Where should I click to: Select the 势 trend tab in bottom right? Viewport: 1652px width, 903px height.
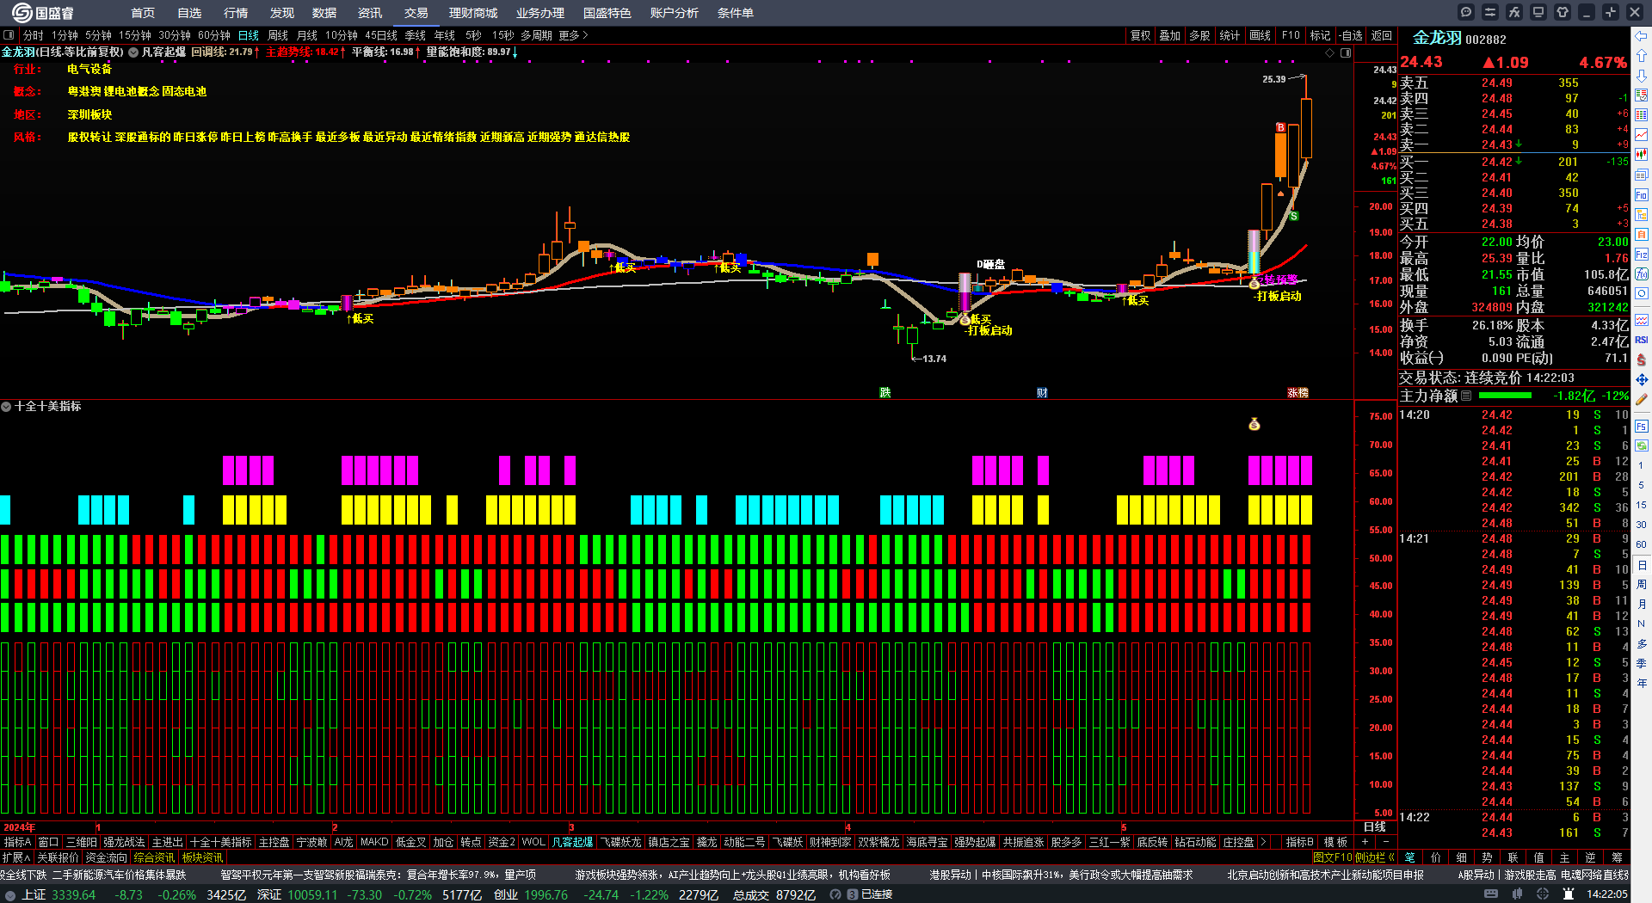(x=1487, y=857)
